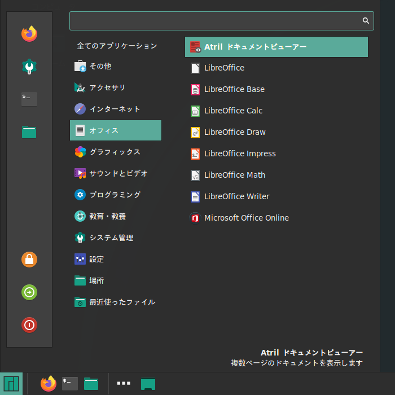
Task: Click the red power off icon
Action: [29, 325]
